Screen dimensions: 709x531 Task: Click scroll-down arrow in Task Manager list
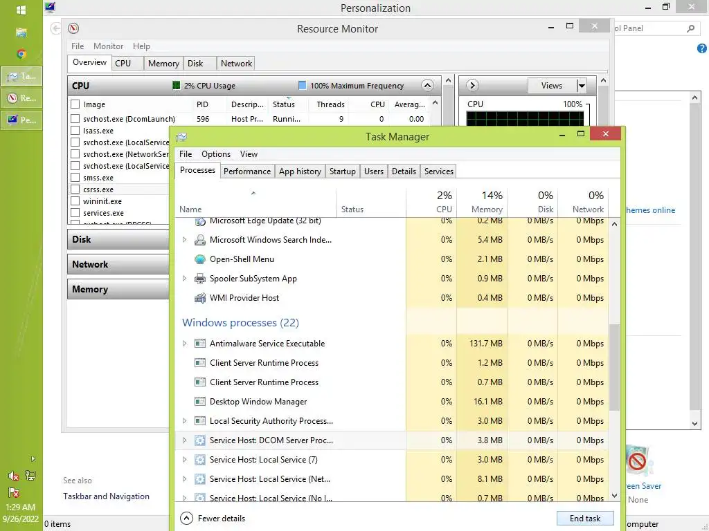pyautogui.click(x=614, y=495)
